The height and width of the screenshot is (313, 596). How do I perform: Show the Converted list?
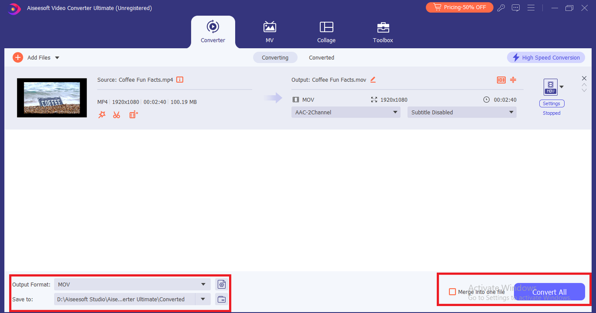tap(321, 58)
